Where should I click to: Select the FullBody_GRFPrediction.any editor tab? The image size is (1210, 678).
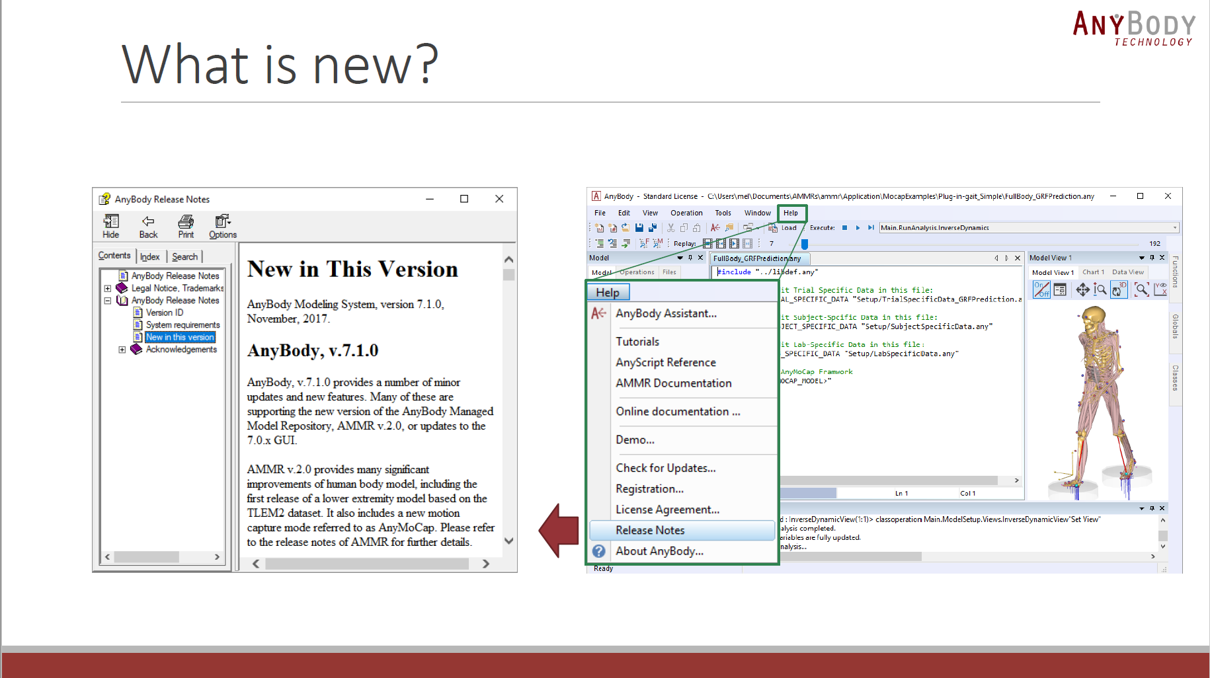pos(759,258)
